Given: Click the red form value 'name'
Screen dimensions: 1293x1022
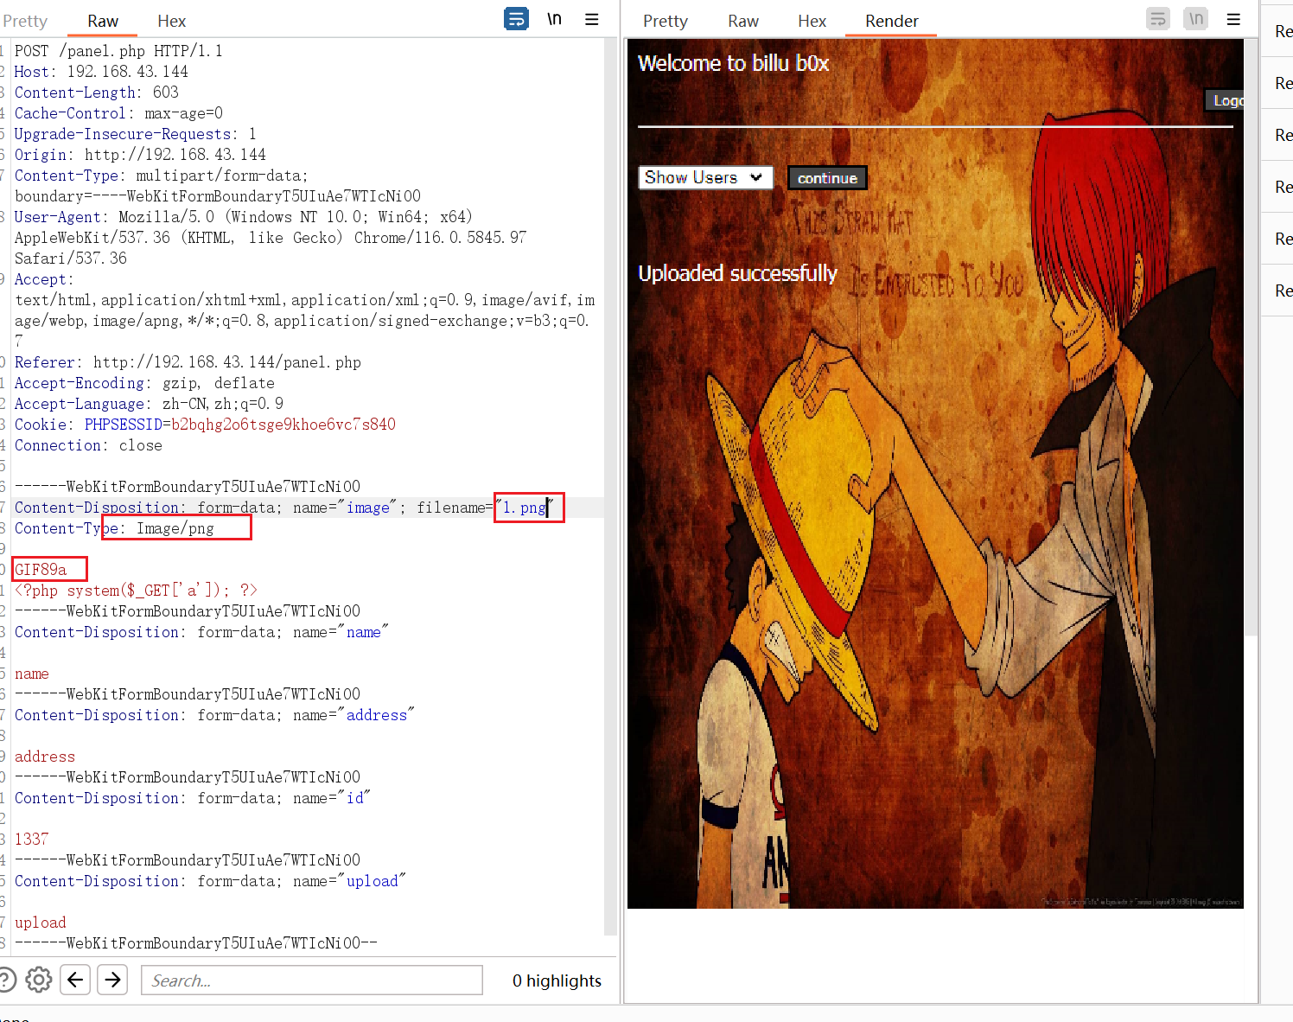Looking at the screenshot, I should [x=31, y=674].
